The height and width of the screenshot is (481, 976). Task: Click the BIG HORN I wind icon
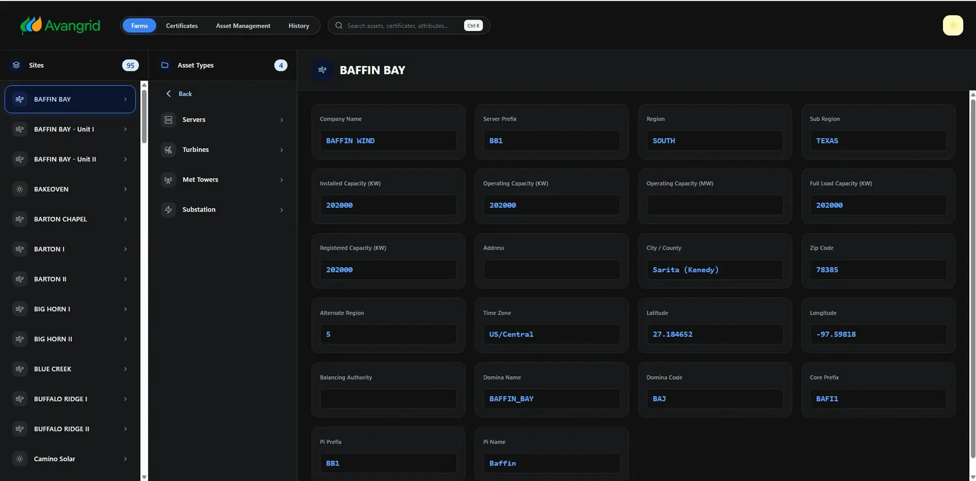coord(20,309)
